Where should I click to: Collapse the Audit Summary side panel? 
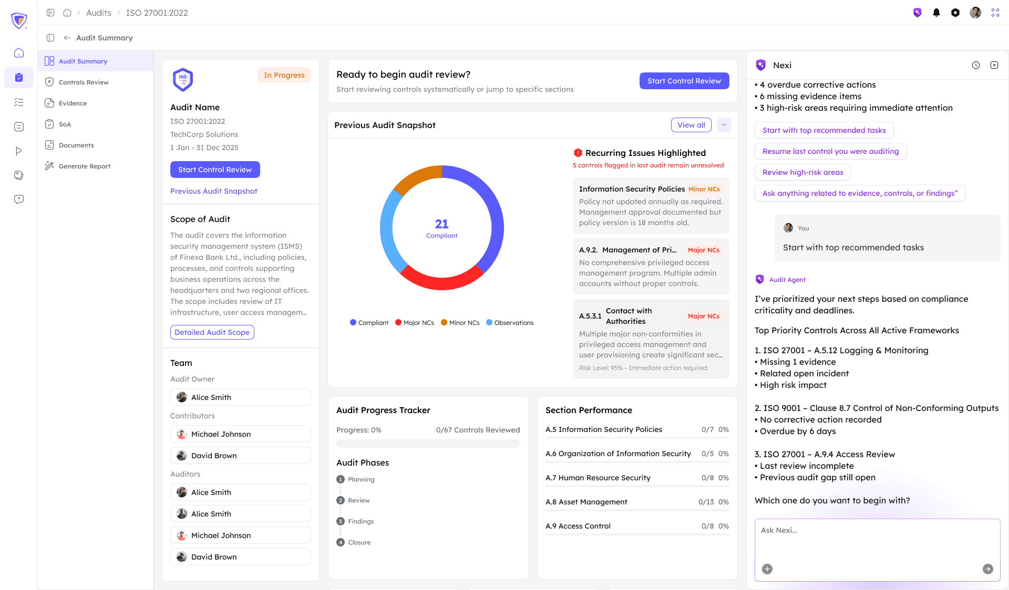[x=50, y=38]
